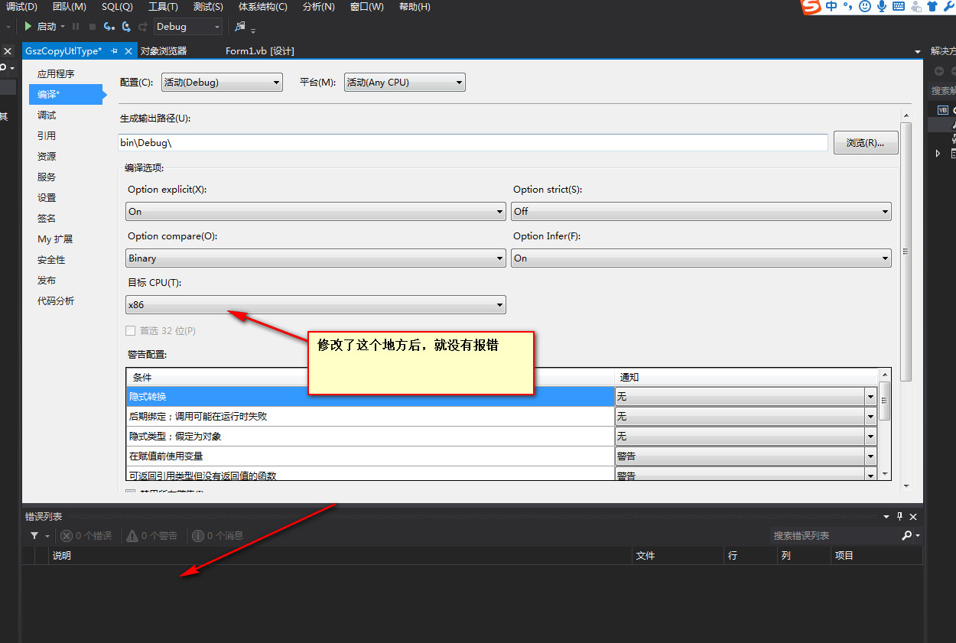Click the 浏览(R)... browse button

pyautogui.click(x=865, y=143)
